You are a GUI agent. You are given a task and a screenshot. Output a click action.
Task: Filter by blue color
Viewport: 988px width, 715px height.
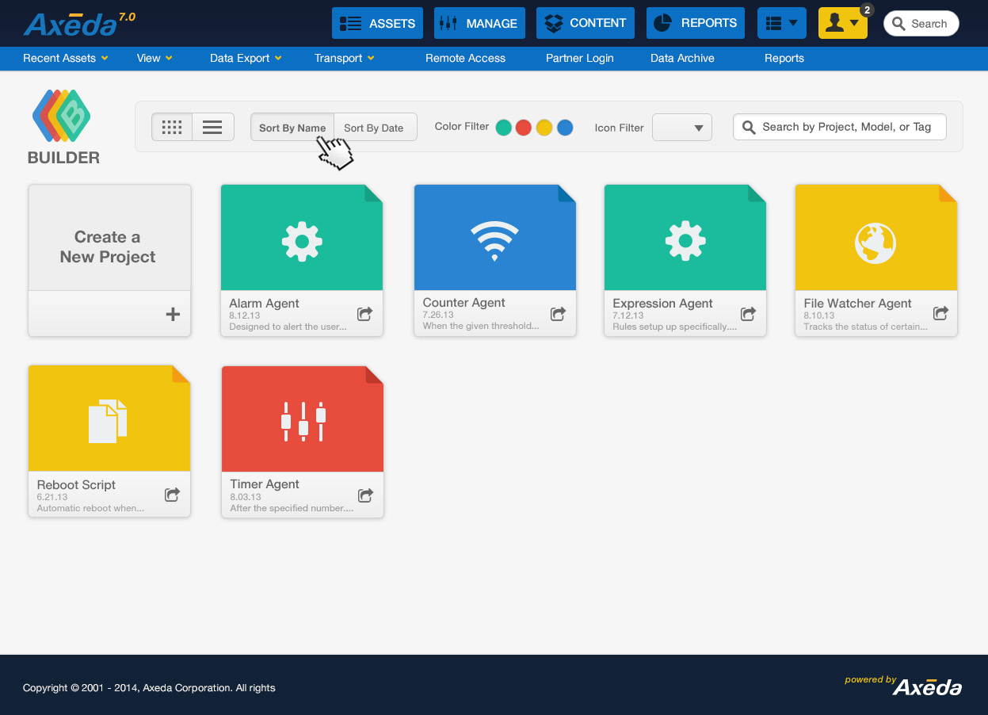click(x=565, y=128)
